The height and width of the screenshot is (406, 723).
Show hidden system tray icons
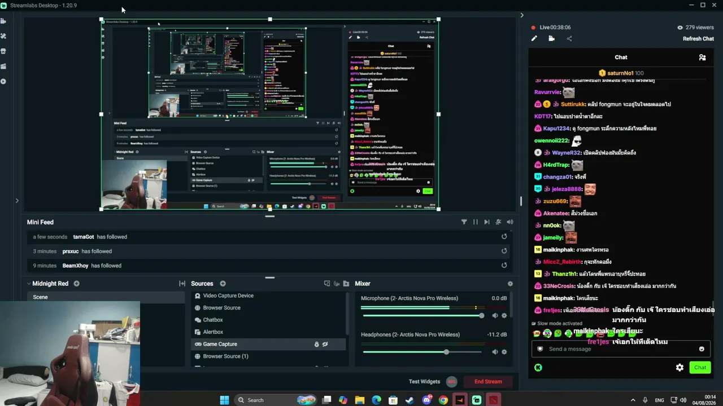[633, 400]
